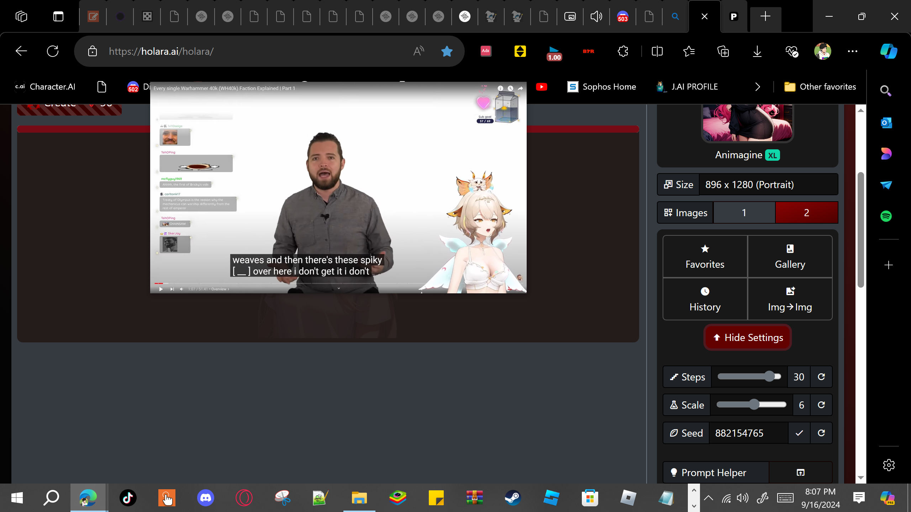The width and height of the screenshot is (911, 512).
Task: Reset the Steps value to default
Action: tap(821, 377)
